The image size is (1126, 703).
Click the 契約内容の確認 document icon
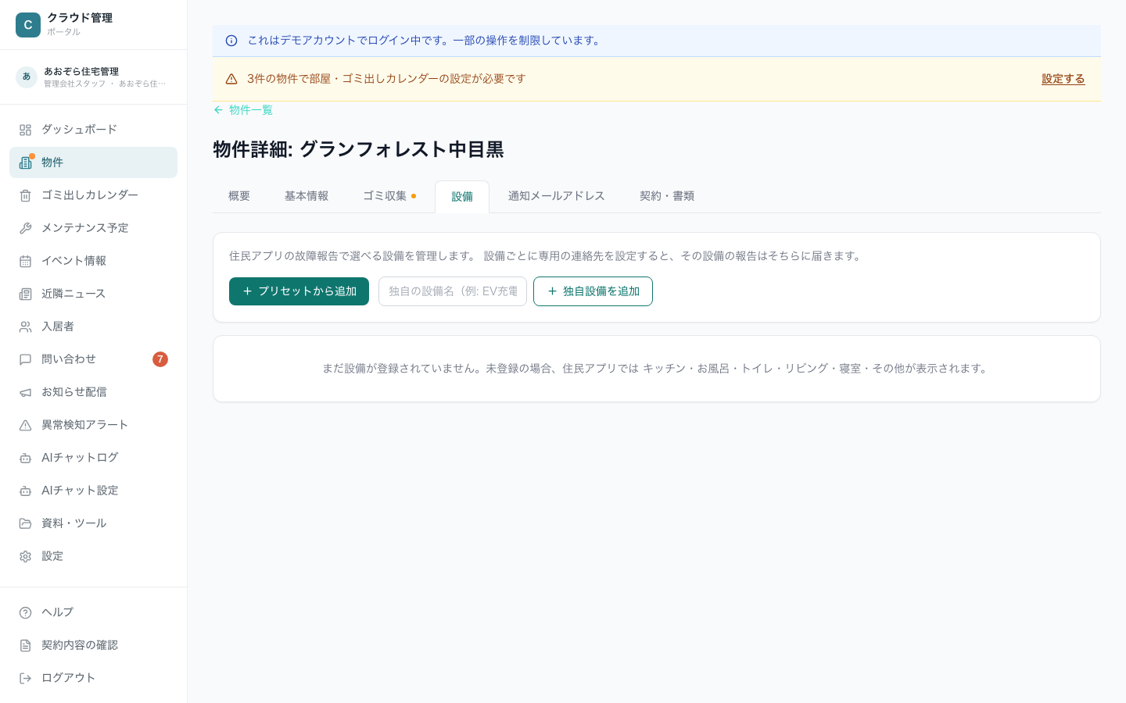point(25,645)
